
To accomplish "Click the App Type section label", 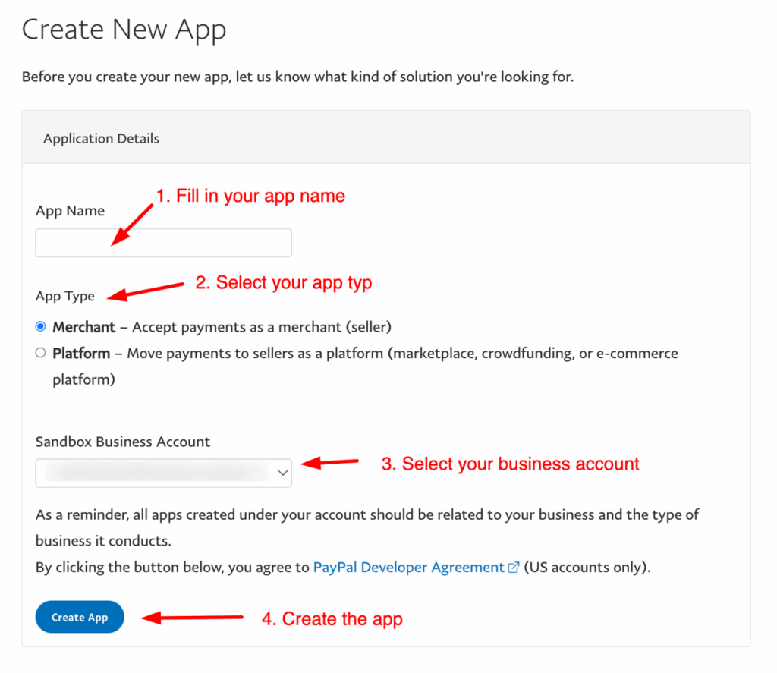I will click(x=64, y=297).
